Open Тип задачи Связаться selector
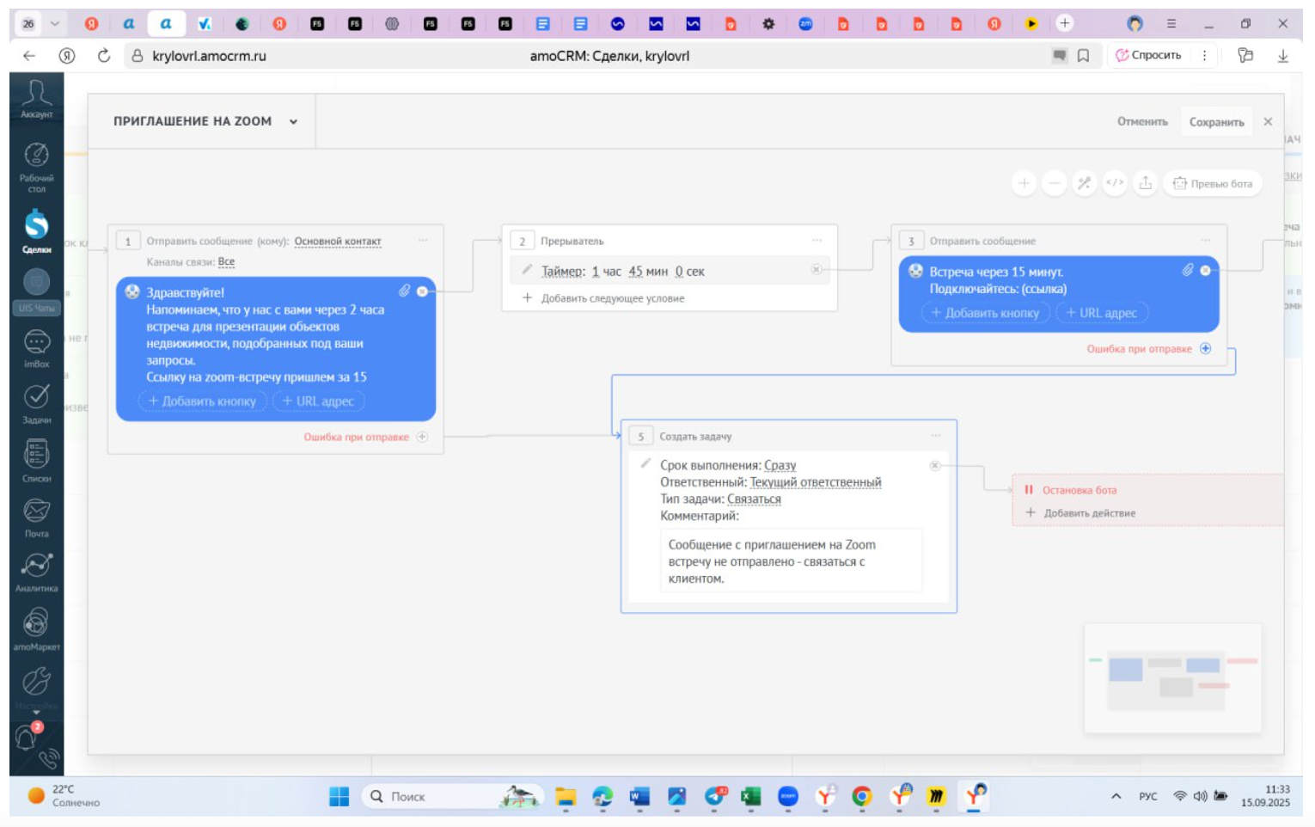The width and height of the screenshot is (1315, 827). click(754, 499)
